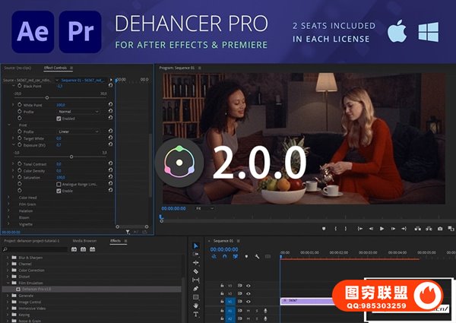
Task: Switch to the Media Browser tab
Action: [x=84, y=240]
